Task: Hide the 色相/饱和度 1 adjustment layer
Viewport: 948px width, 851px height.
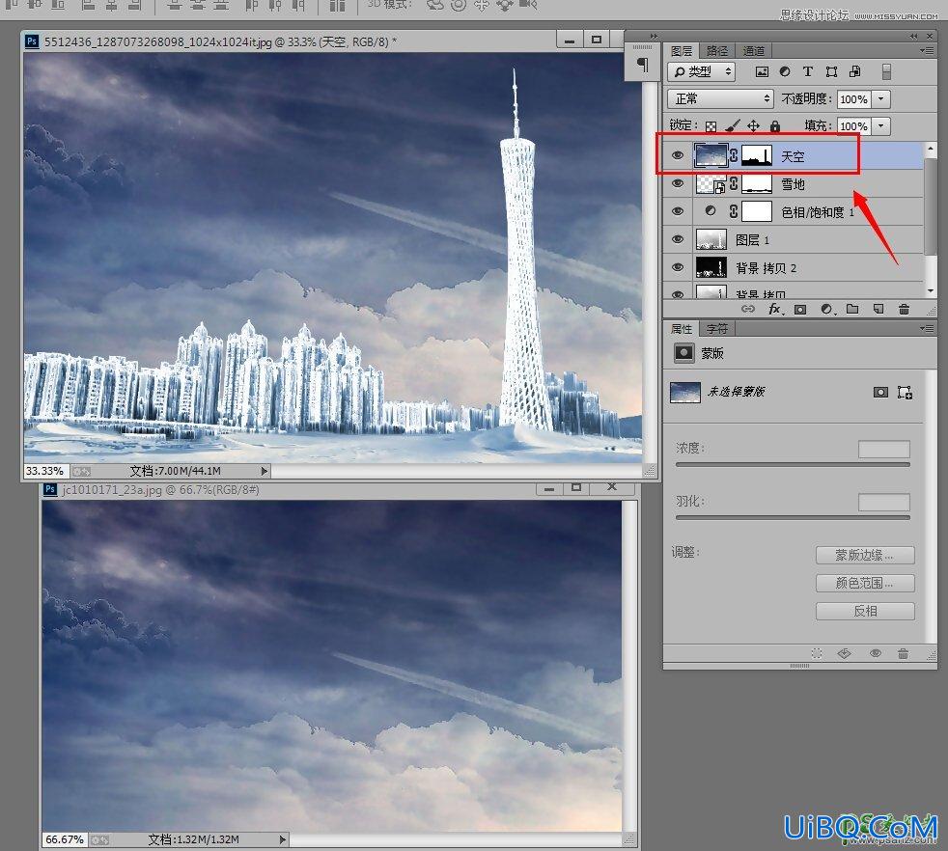Action: click(x=678, y=211)
